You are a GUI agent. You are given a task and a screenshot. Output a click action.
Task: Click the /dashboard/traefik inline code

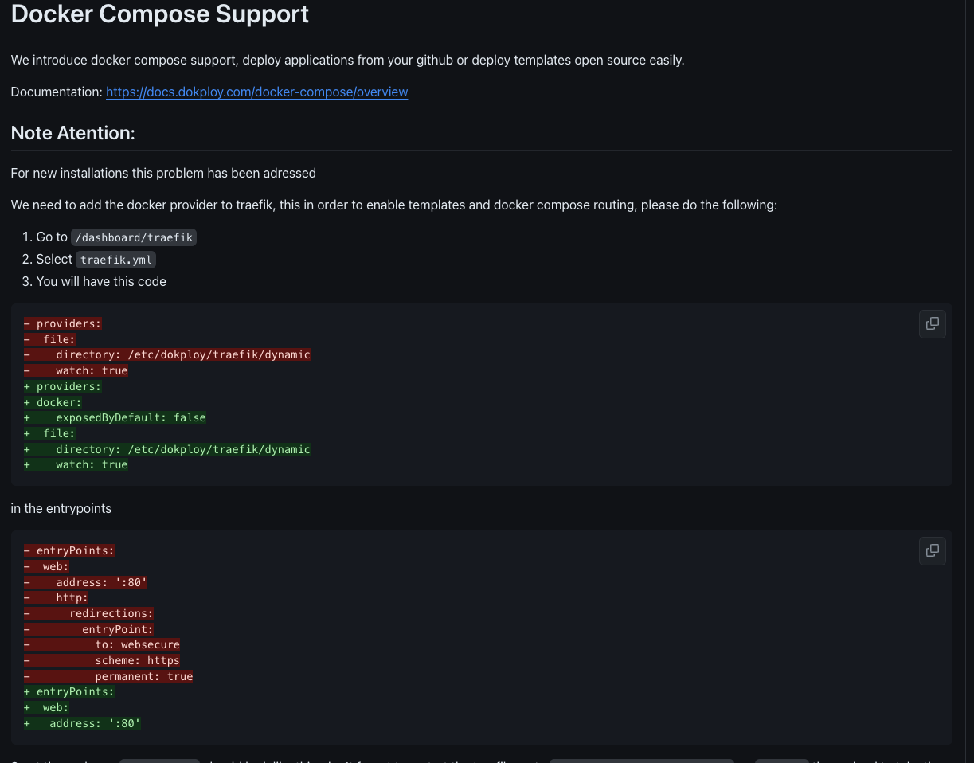[x=134, y=237]
